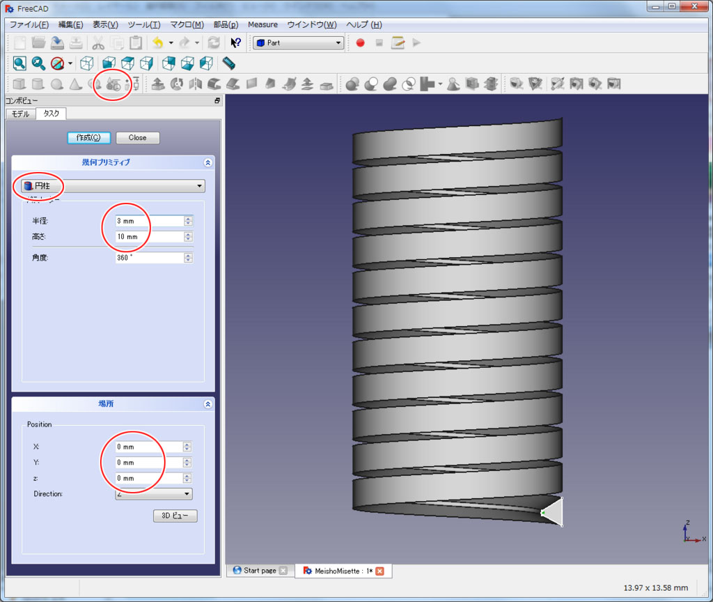Open the 円柱 primitive type dropdown
The height and width of the screenshot is (602, 713).
(111, 186)
